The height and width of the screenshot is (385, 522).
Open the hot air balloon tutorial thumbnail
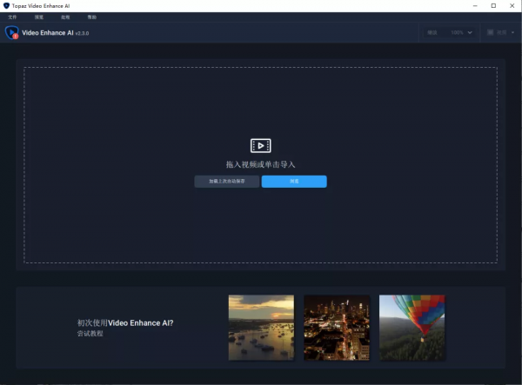[412, 327]
